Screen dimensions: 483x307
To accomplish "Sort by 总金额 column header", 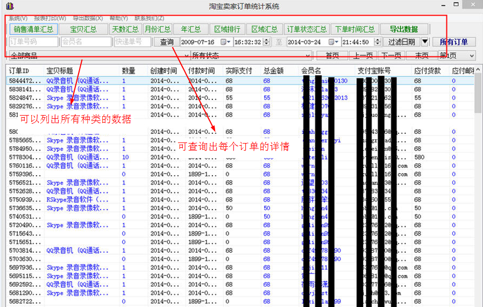I will (280, 70).
